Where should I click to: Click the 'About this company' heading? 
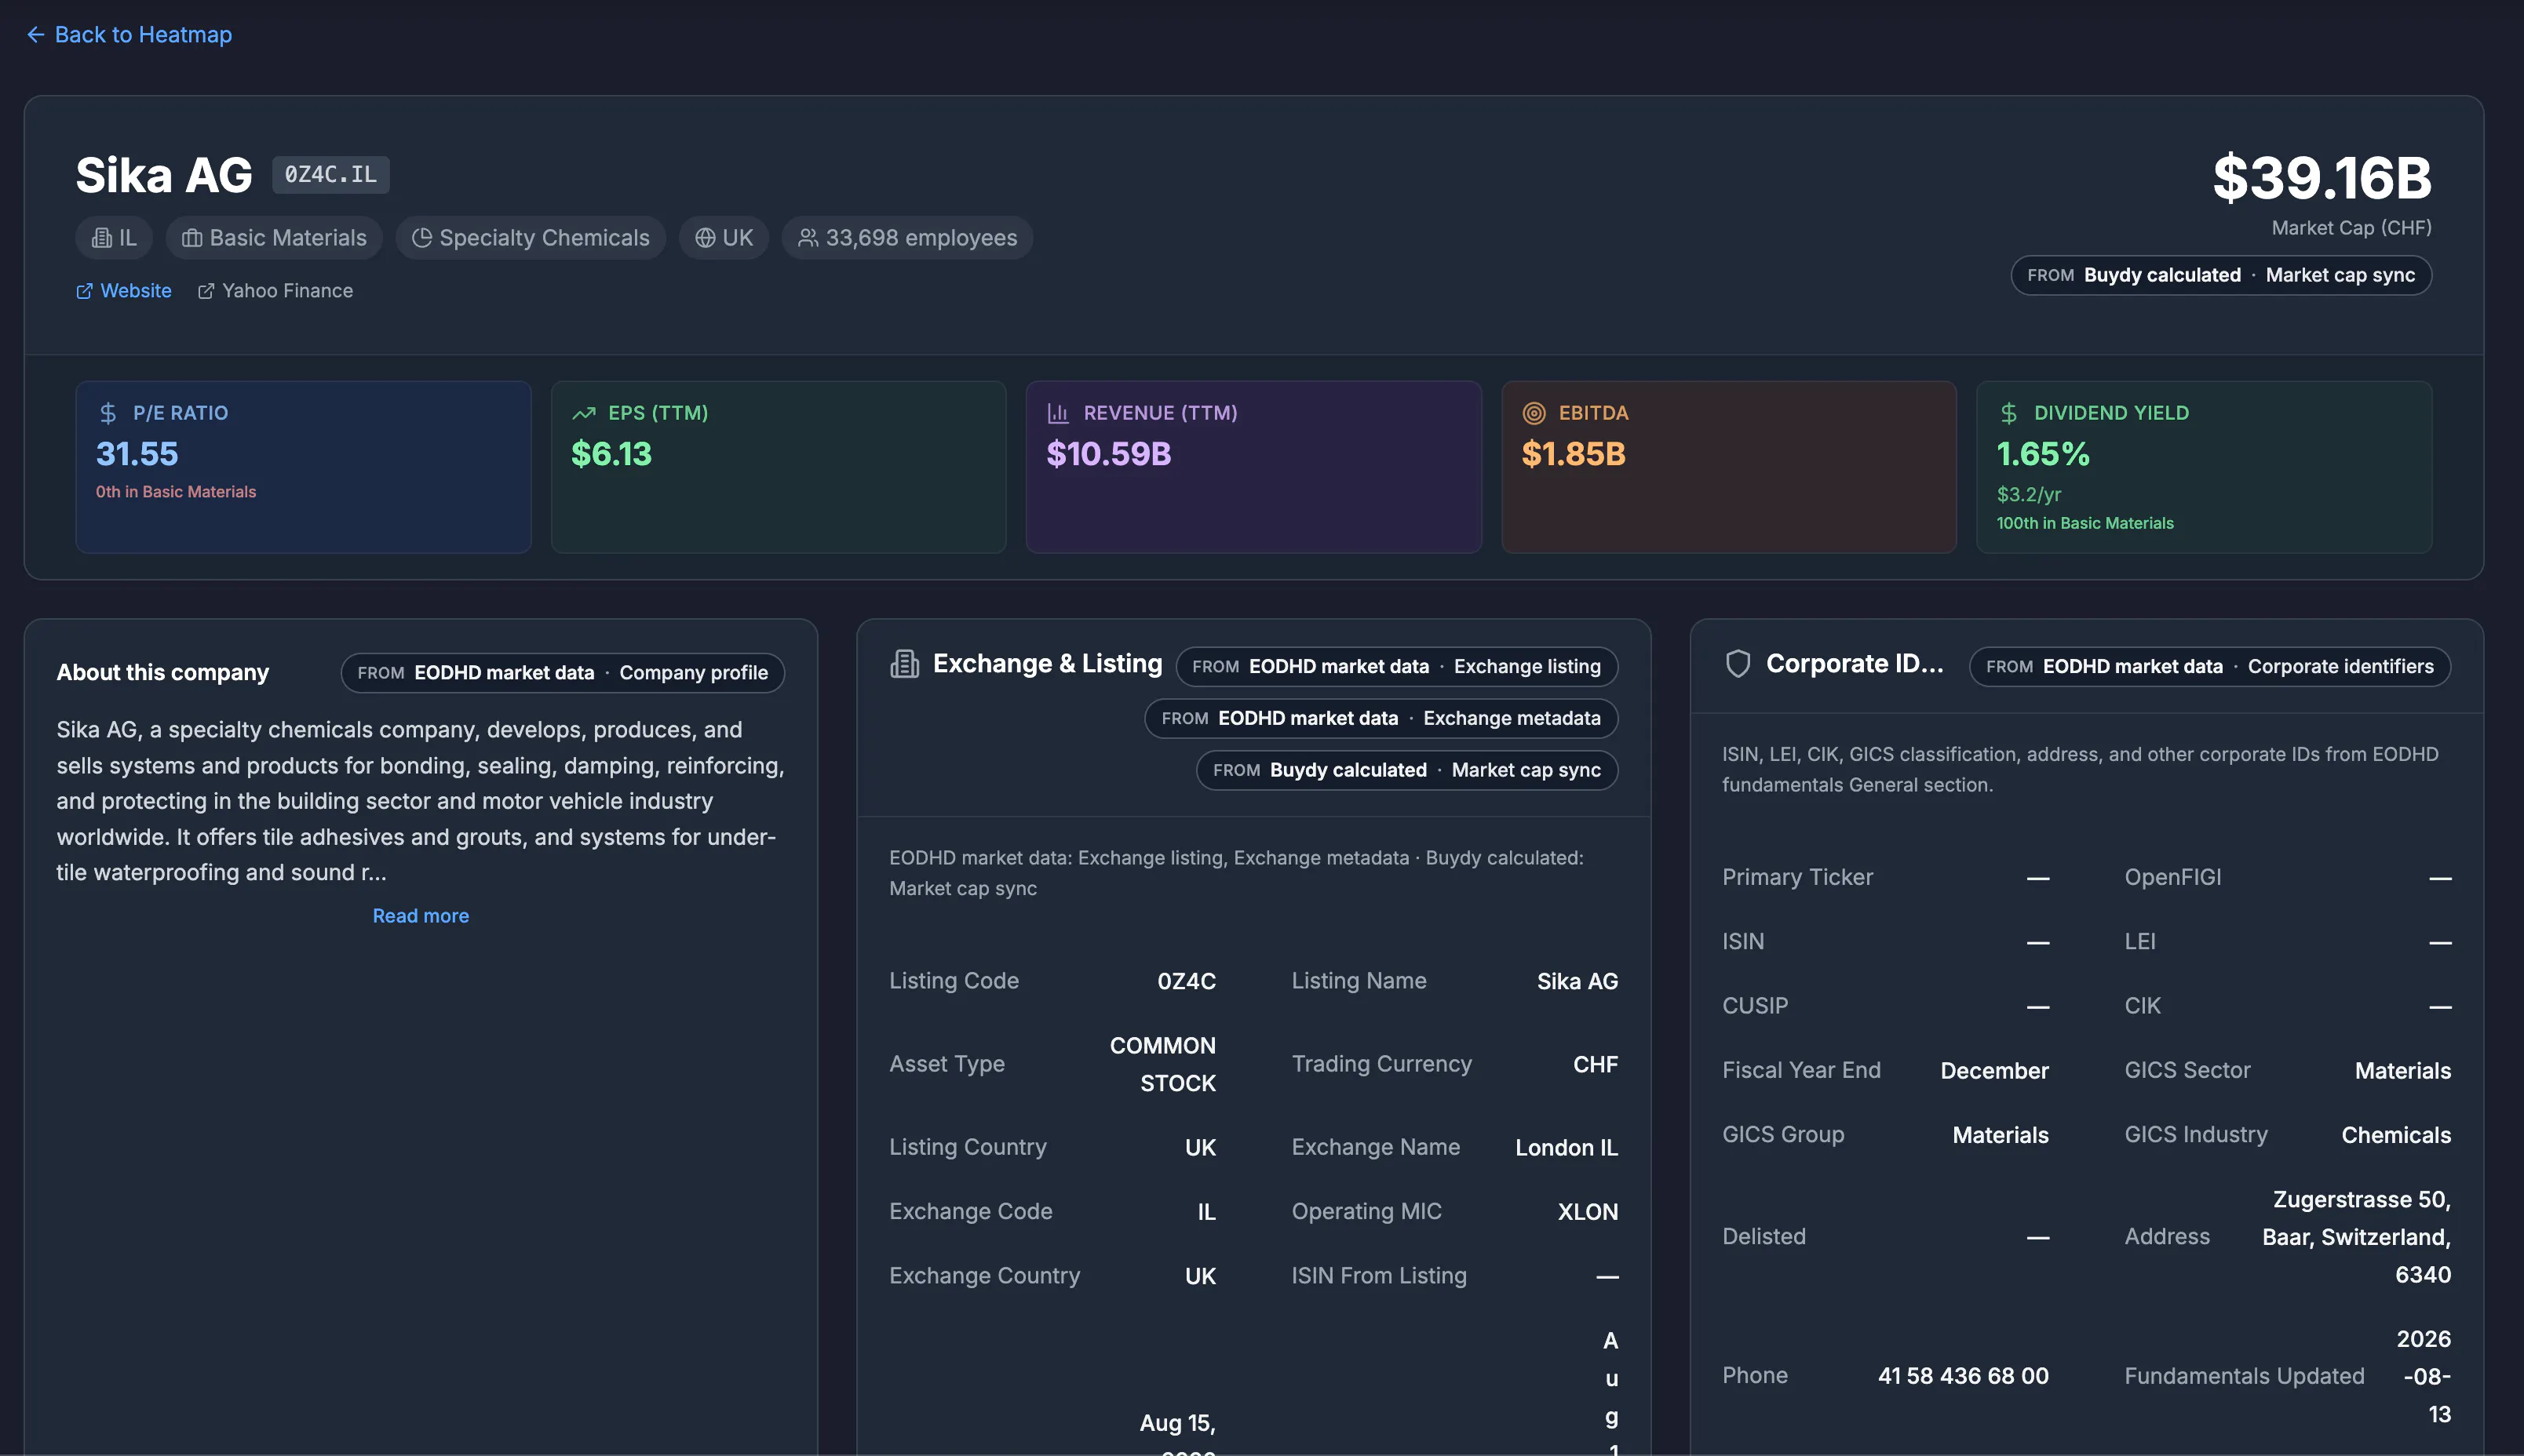click(163, 673)
